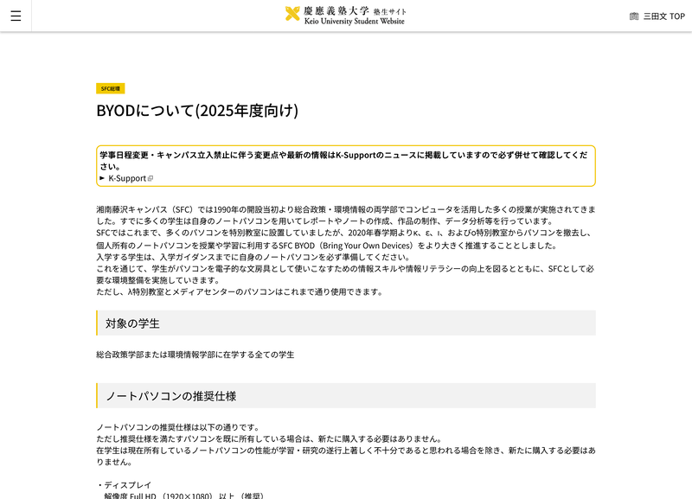Click the white page header bar
Viewport: 692px width, 499px height.
[x=519, y=15]
